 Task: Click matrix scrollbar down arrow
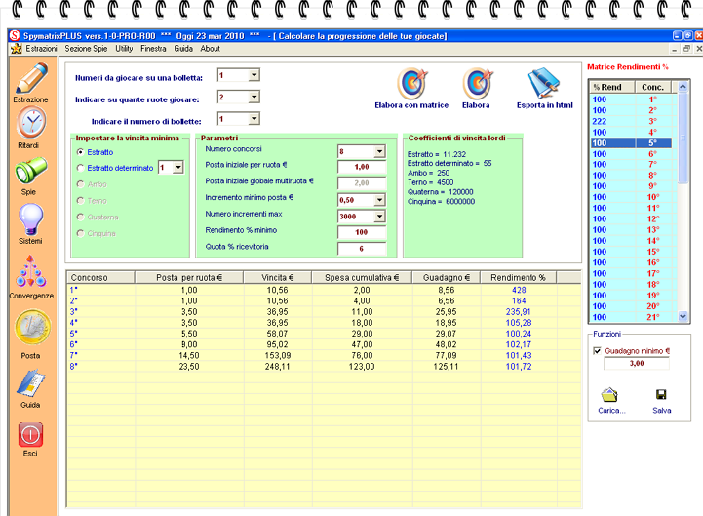(x=683, y=316)
